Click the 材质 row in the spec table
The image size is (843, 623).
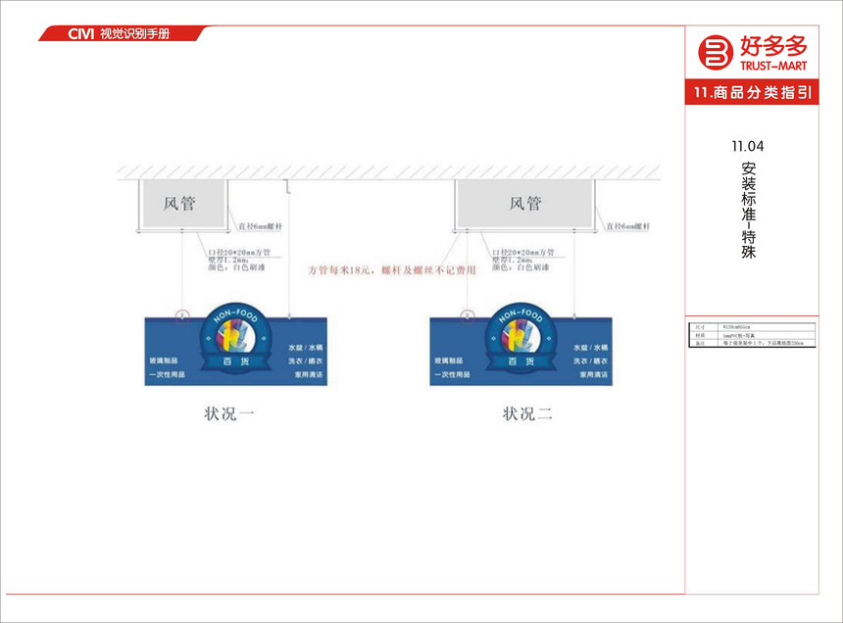(x=752, y=335)
